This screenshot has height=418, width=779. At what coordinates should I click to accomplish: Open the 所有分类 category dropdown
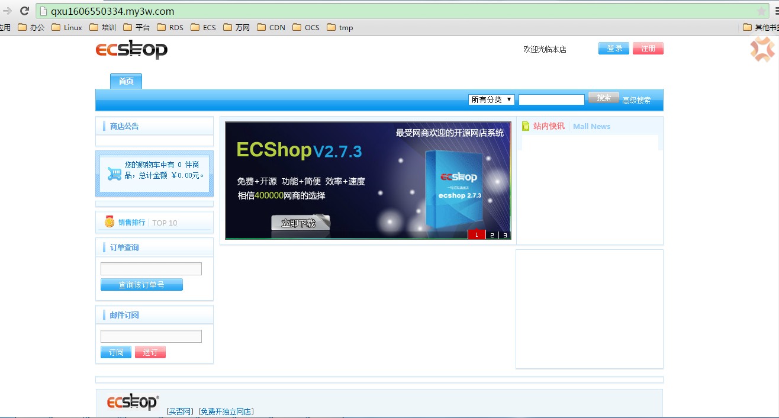click(491, 99)
